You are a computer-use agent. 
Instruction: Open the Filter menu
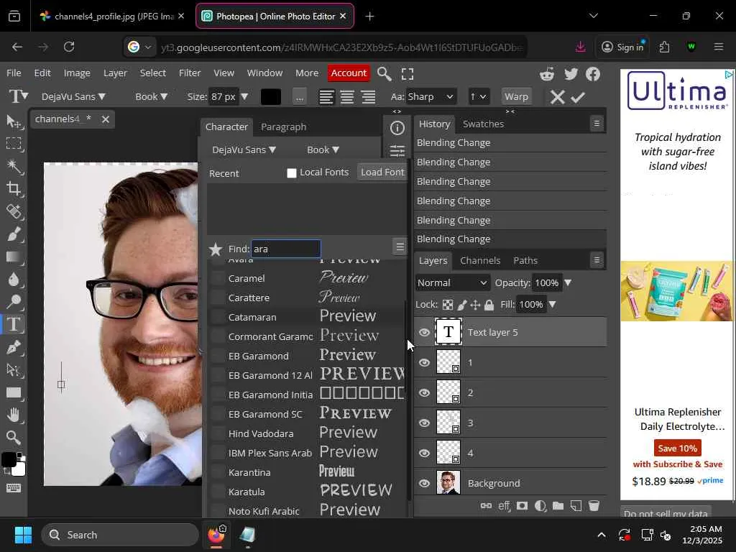[x=190, y=73]
